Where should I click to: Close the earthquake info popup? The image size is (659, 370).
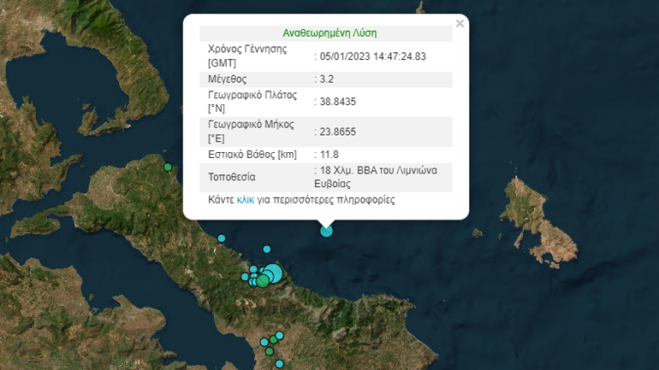click(x=460, y=23)
